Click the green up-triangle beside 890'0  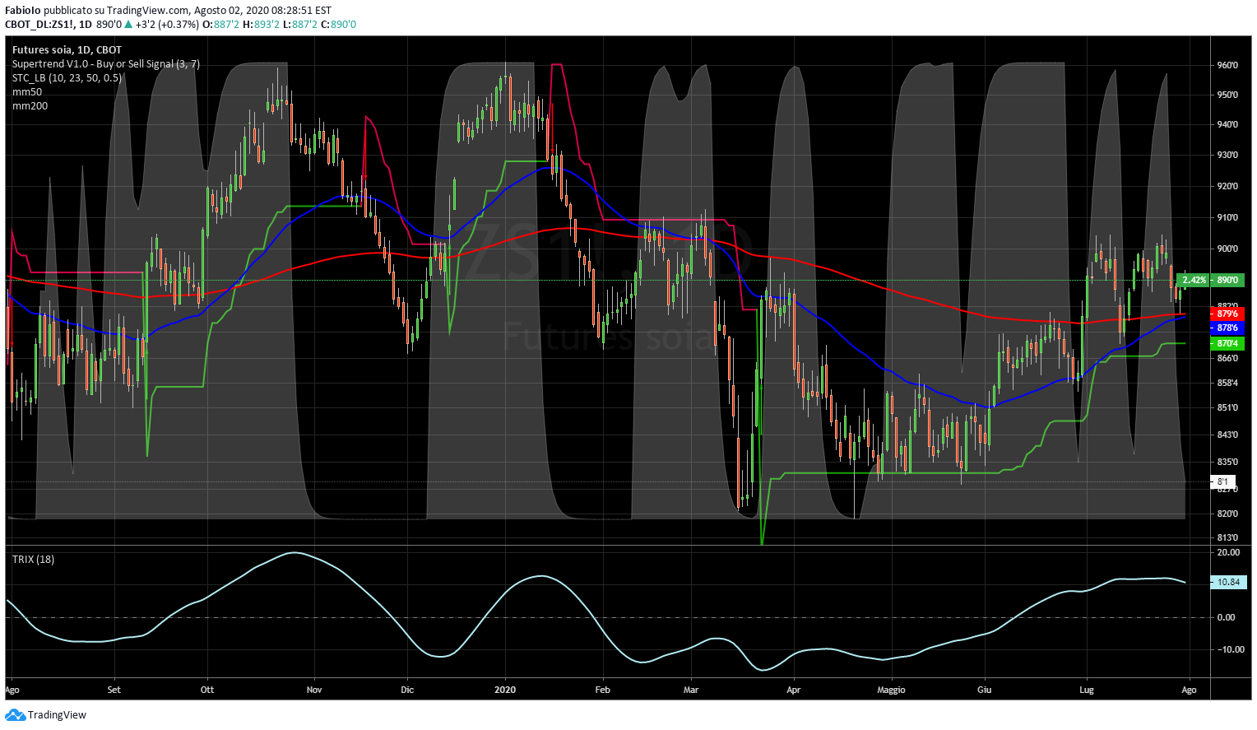(x=128, y=24)
